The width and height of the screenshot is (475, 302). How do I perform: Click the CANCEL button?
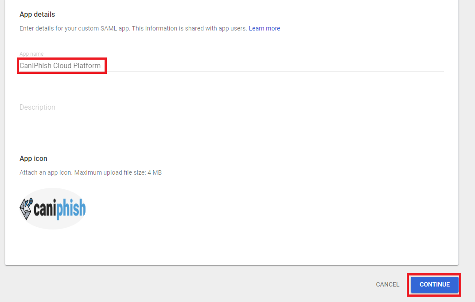click(387, 284)
